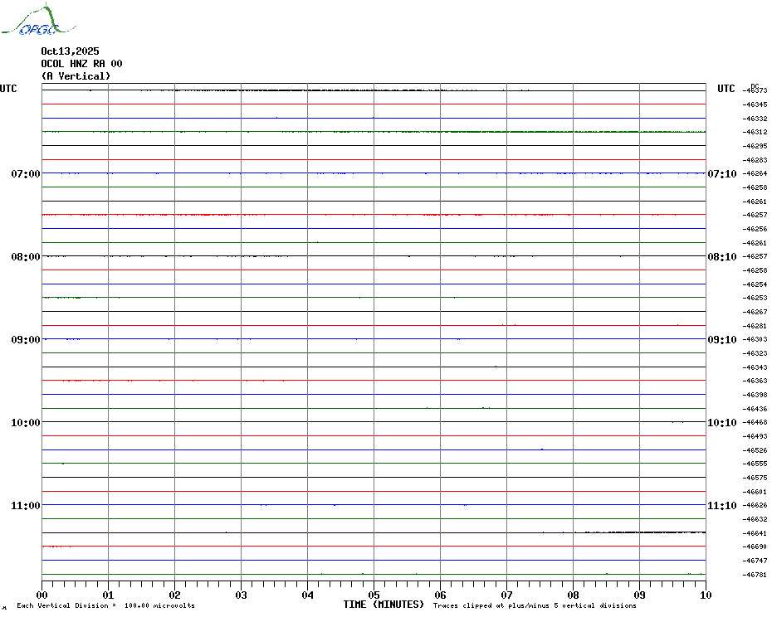Select the 07:00 time marker on left

(25, 174)
